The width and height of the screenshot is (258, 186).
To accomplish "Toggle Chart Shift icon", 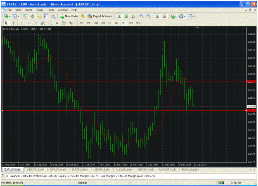I will pos(164,16).
